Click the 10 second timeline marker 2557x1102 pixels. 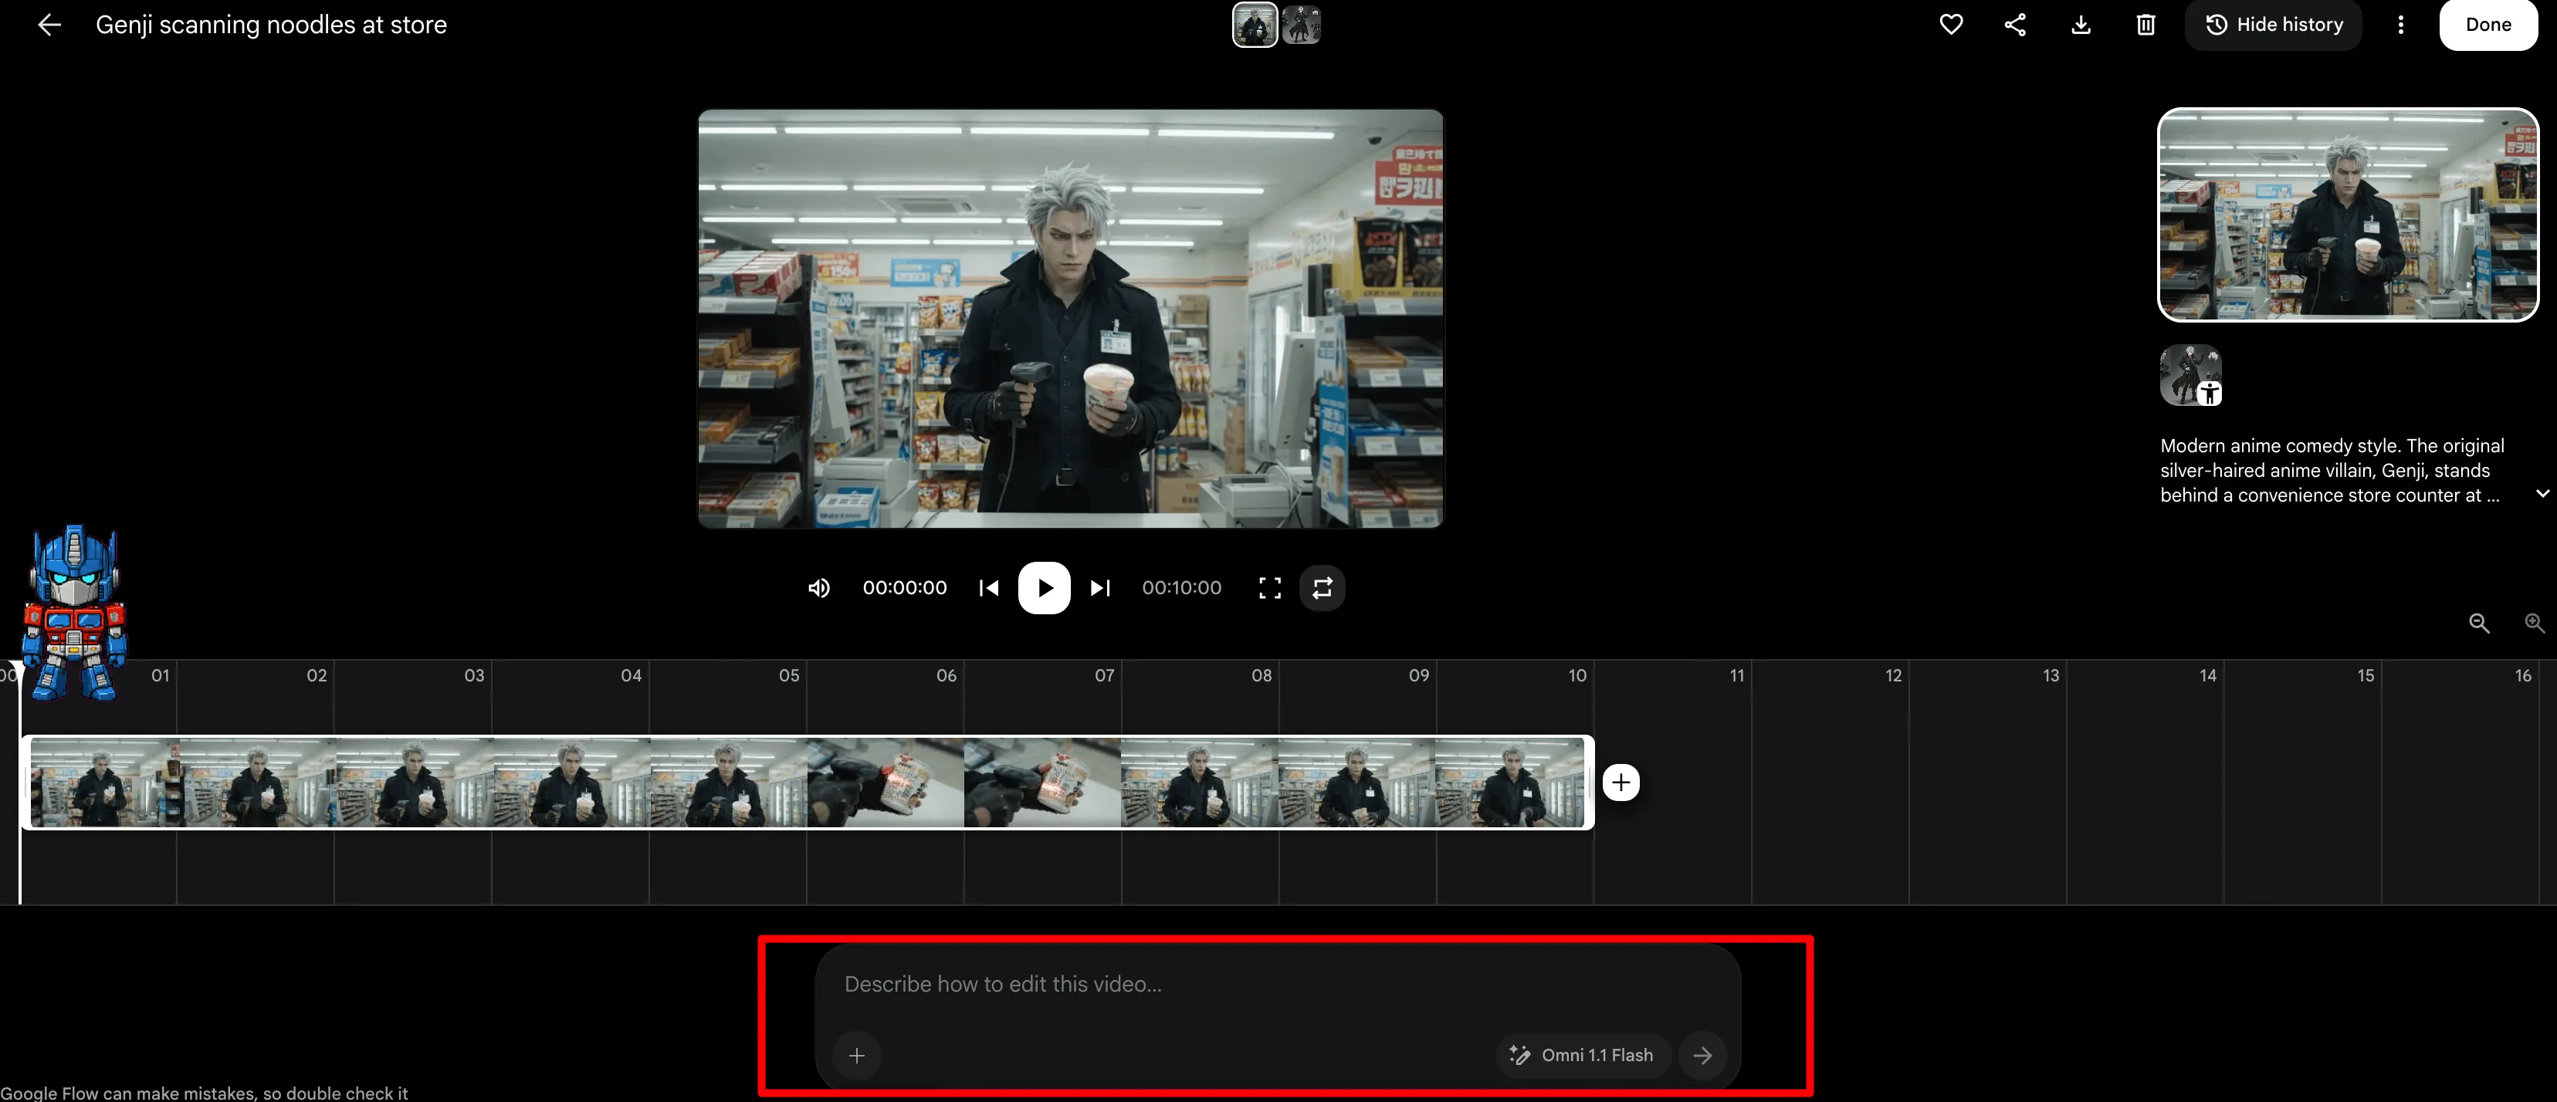(1577, 675)
